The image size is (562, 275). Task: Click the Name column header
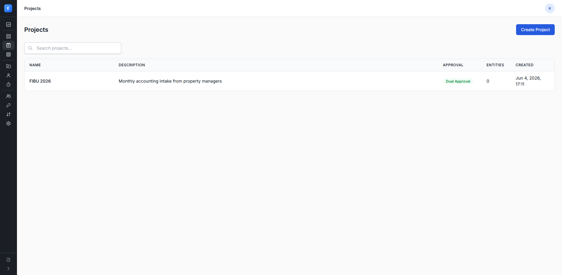pyautogui.click(x=35, y=65)
